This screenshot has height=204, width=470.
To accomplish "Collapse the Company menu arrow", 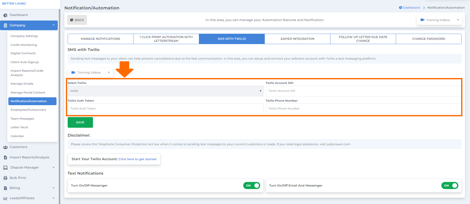I will click(53, 25).
